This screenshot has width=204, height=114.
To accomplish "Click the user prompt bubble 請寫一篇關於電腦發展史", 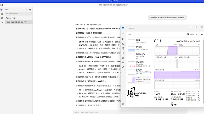I will [x=167, y=18].
